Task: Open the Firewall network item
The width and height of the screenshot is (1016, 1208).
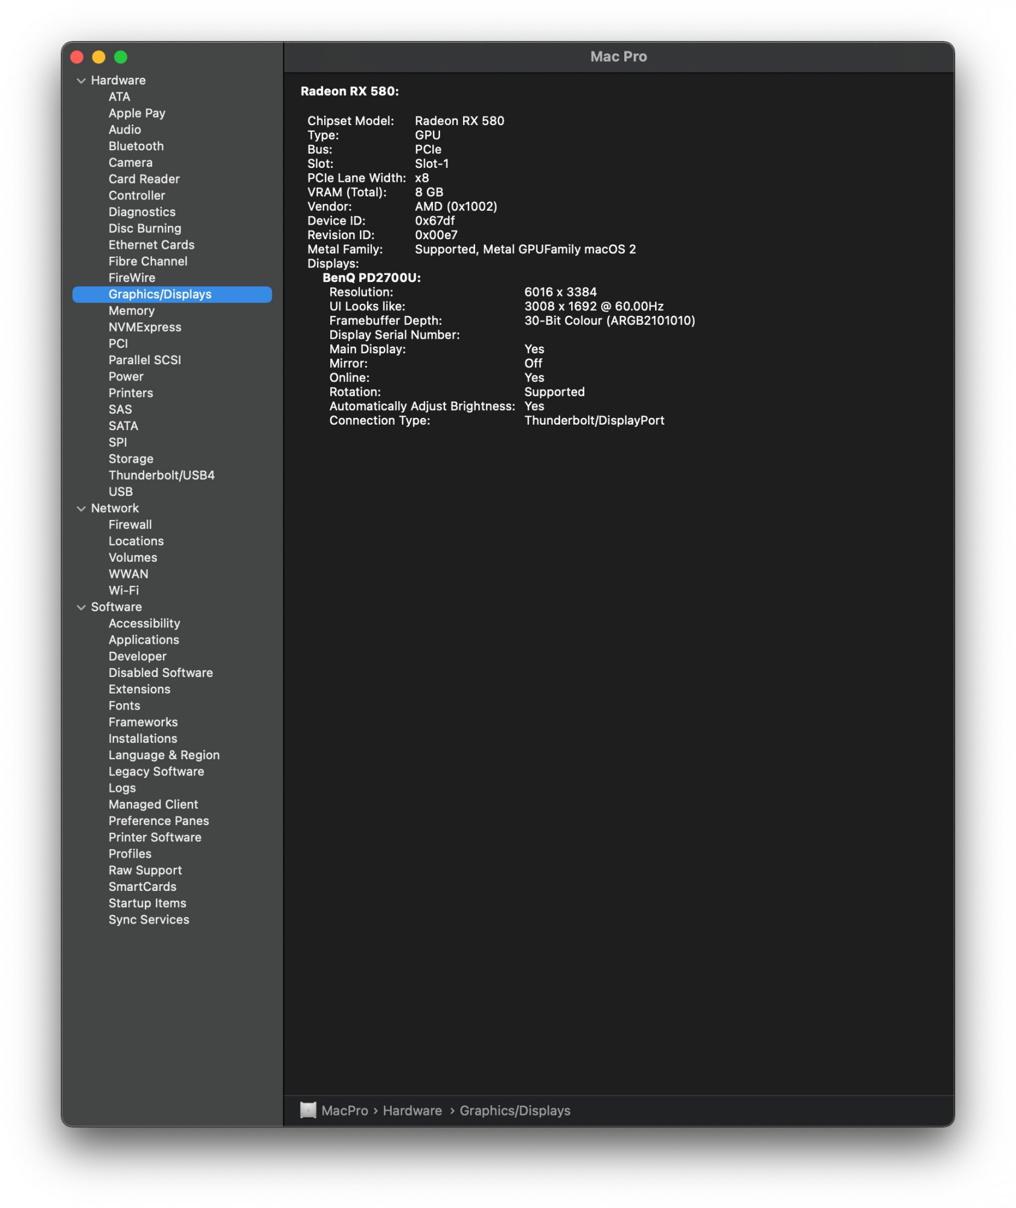Action: coord(130,525)
